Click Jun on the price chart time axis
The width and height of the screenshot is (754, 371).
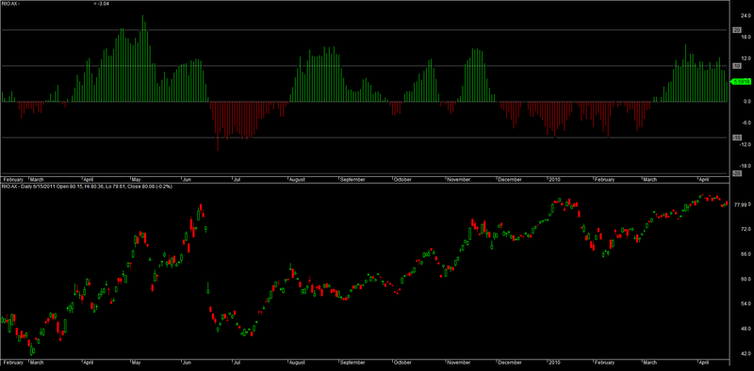[188, 362]
